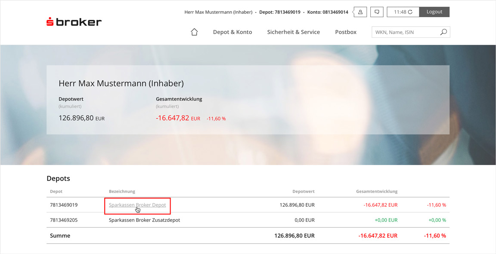Select the -11,60 % value in the summary card

pyautogui.click(x=216, y=119)
